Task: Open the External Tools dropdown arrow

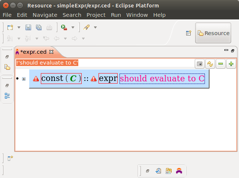Action: [x=73, y=27]
